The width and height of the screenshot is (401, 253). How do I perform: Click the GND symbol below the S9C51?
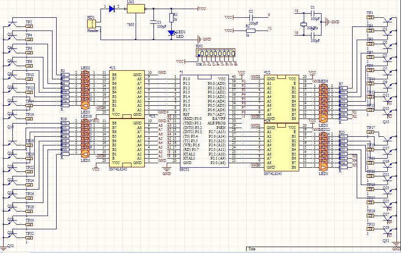[167, 169]
